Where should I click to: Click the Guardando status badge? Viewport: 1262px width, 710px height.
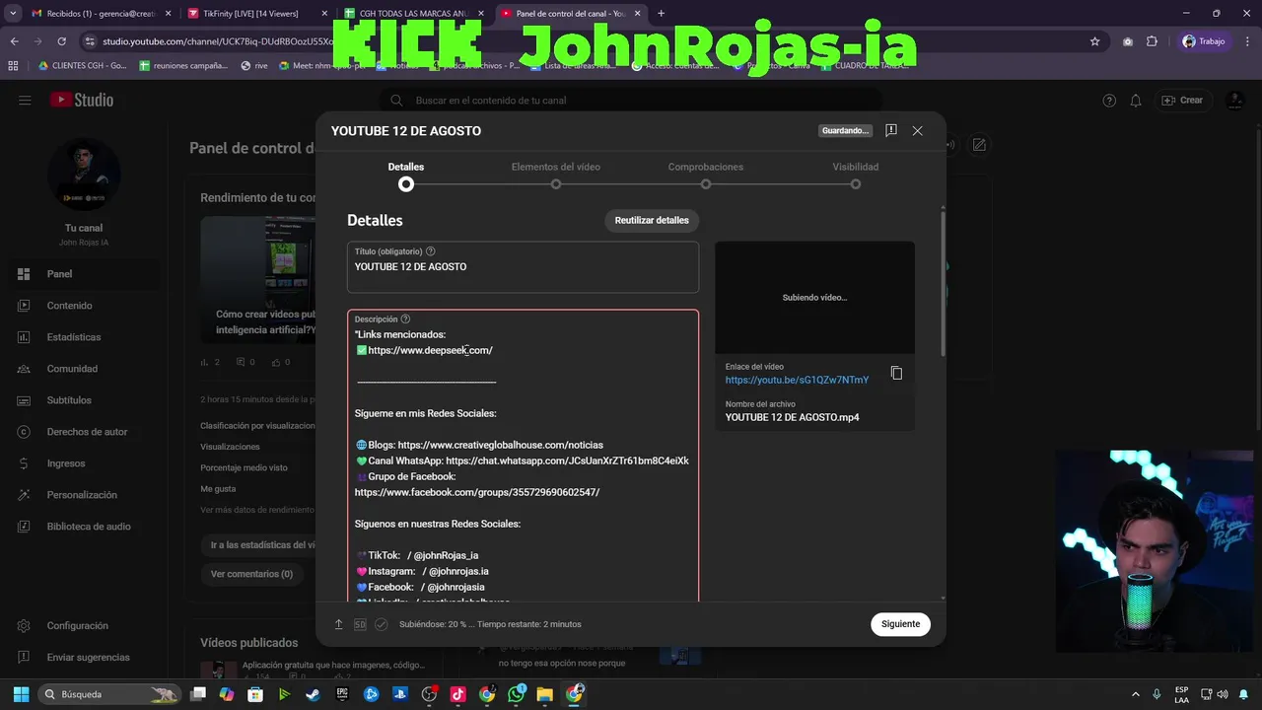[x=845, y=130]
